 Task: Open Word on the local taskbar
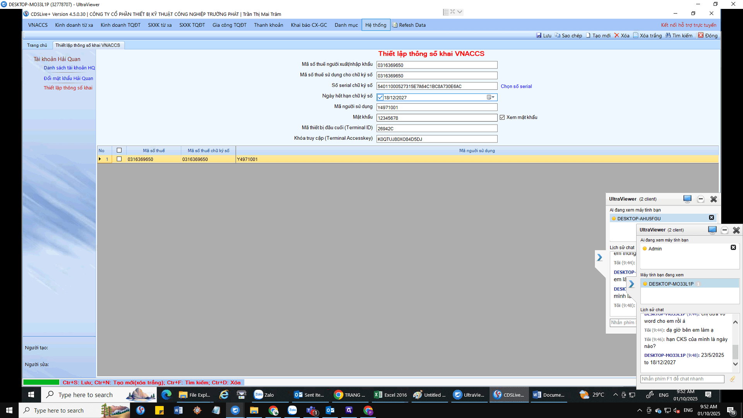[x=178, y=410]
